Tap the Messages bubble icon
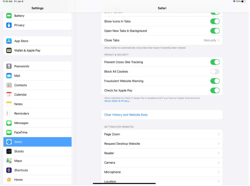The image size is (250, 186). click(x=9, y=123)
